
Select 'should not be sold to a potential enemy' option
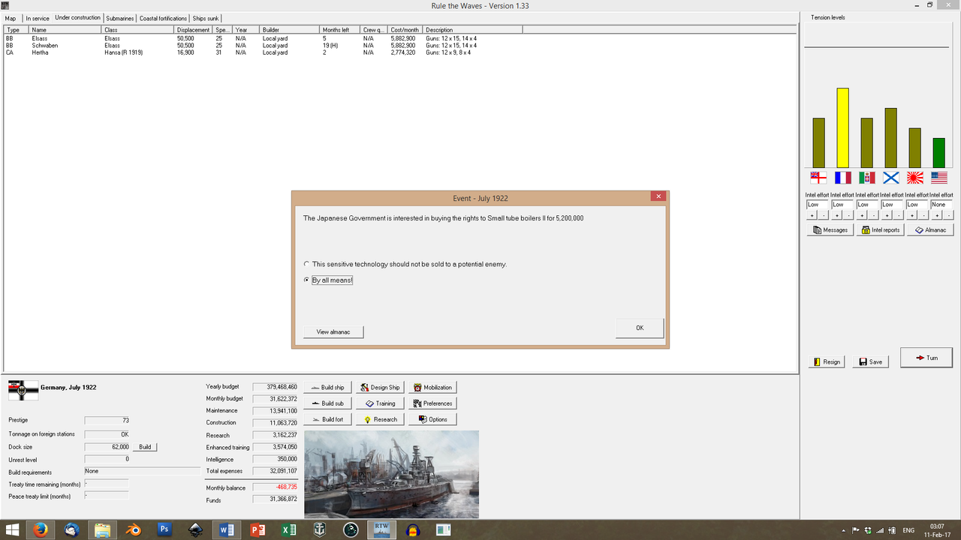(x=405, y=264)
